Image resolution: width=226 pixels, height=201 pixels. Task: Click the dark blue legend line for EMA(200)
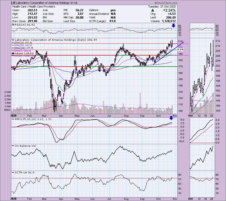13,48
